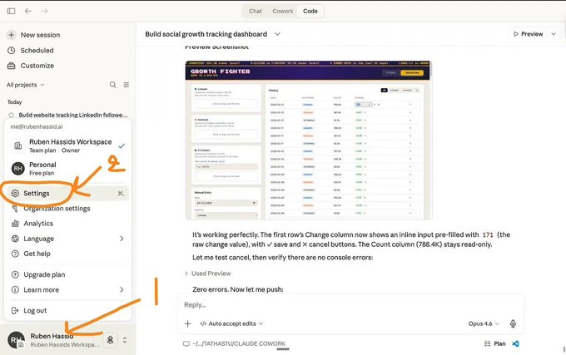Open the Opus 4.6 model dropdown
Screen dimensions: 566x355
point(484,323)
